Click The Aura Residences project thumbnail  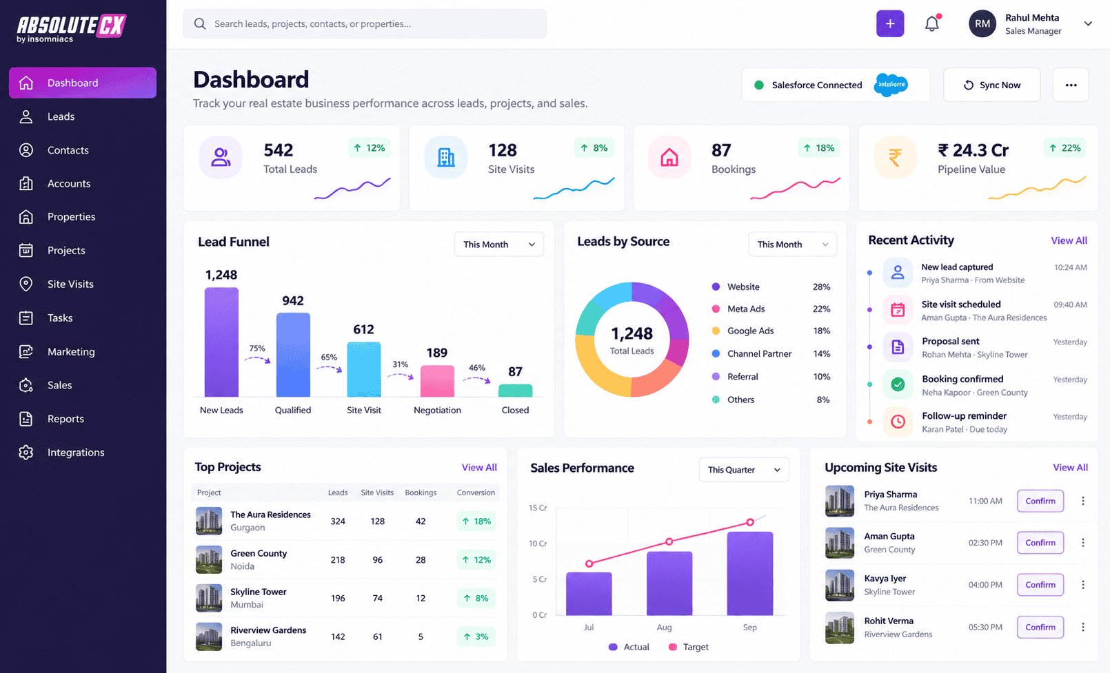click(x=209, y=521)
